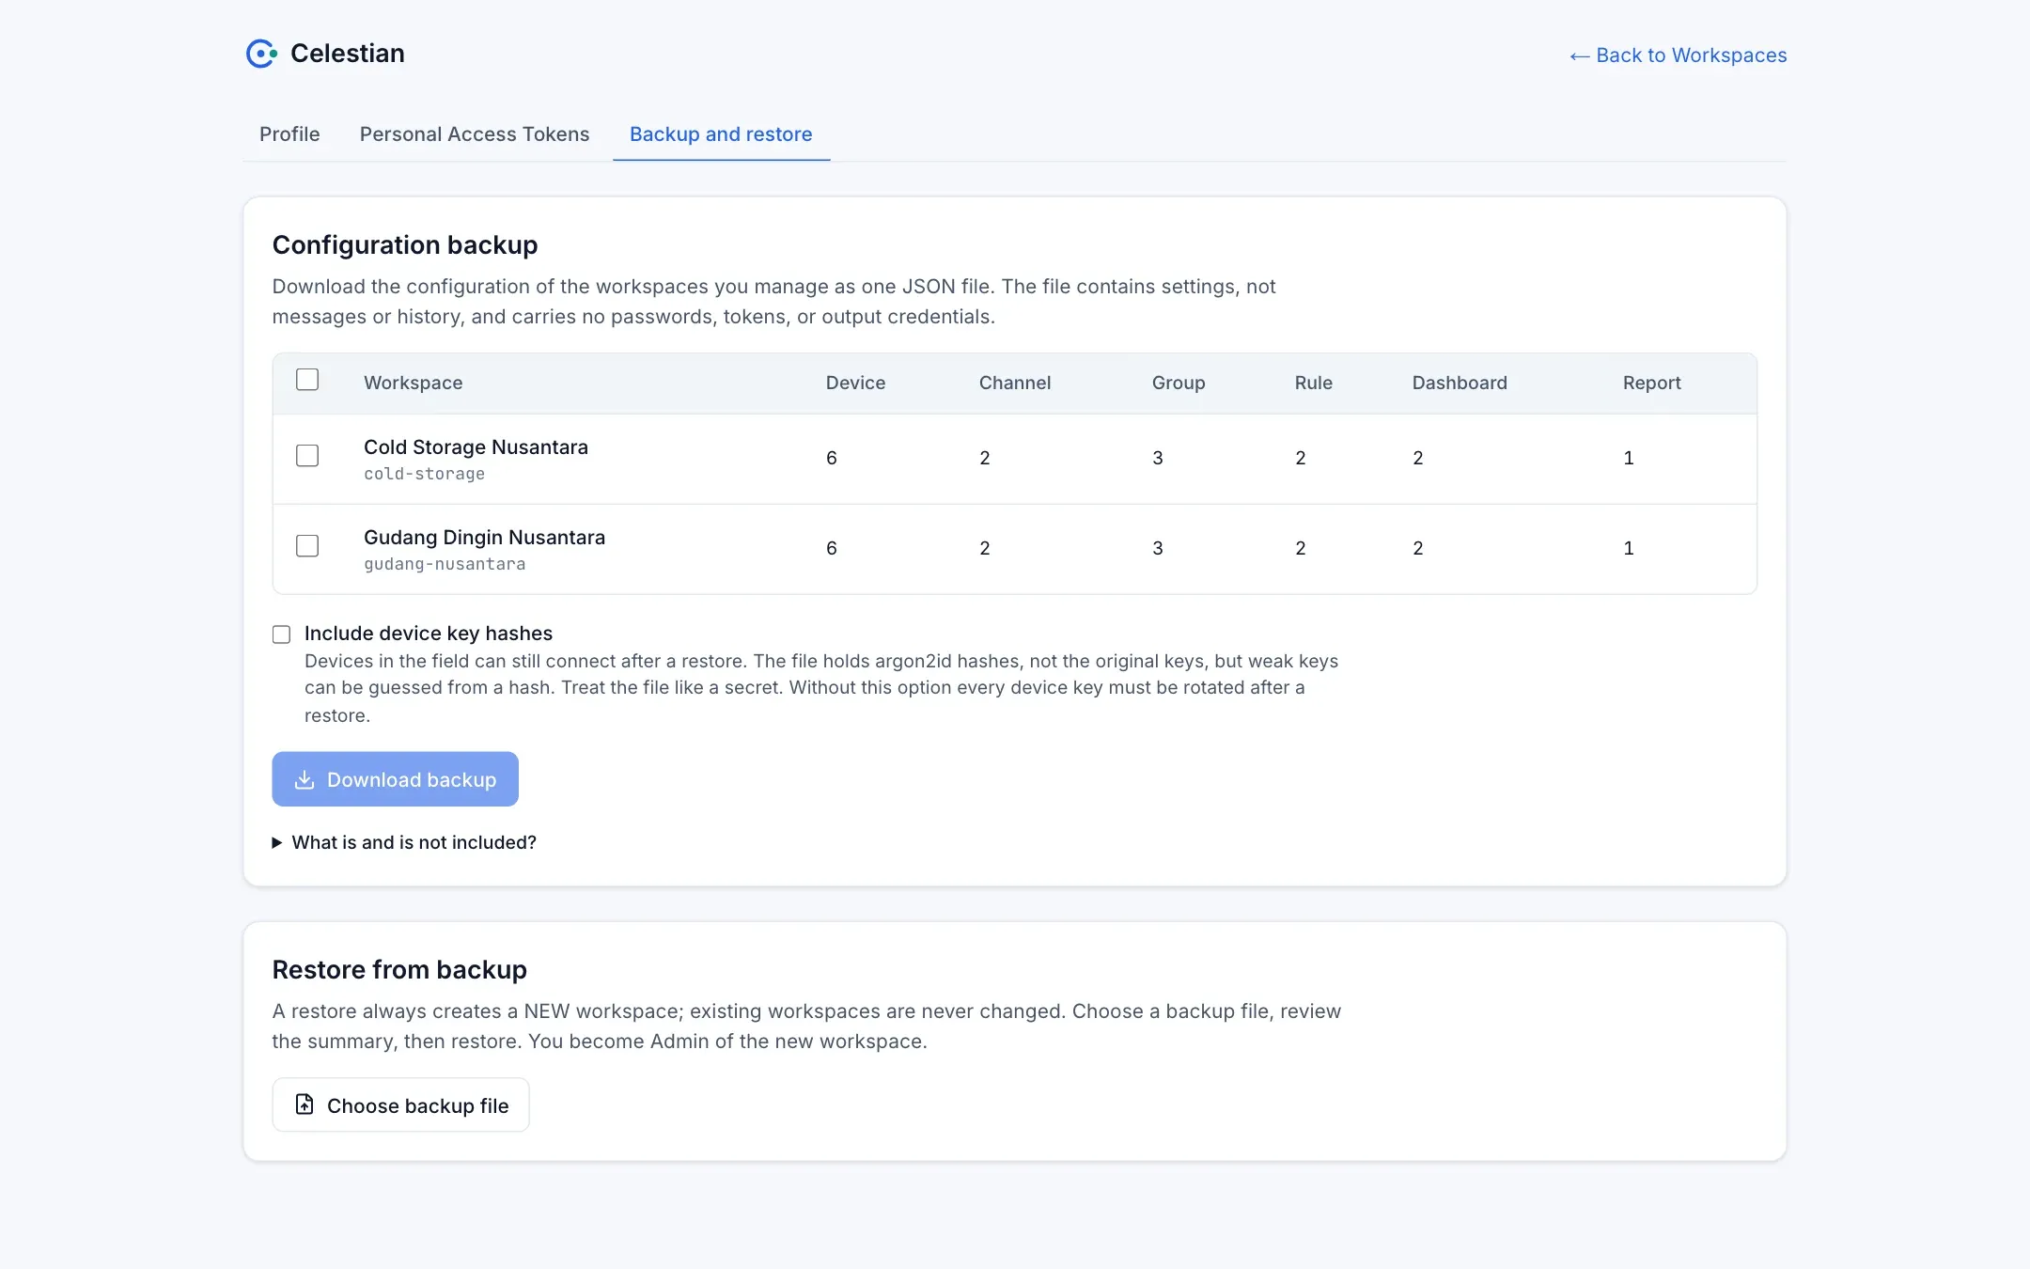Expand 'What is and is not included?' details
Image resolution: width=2030 pixels, height=1269 pixels.
[x=404, y=842]
